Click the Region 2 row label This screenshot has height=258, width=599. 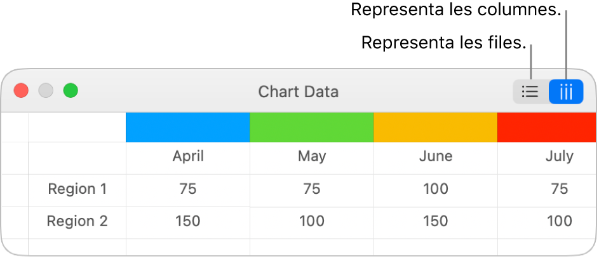point(77,221)
